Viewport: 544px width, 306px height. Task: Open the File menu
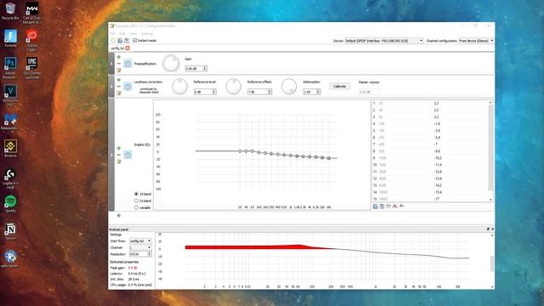point(112,34)
